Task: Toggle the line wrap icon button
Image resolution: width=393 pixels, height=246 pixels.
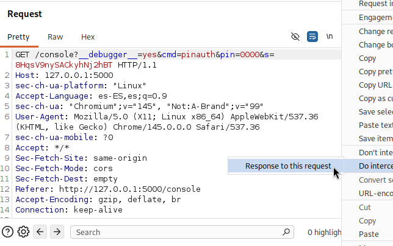Action: coord(312,37)
